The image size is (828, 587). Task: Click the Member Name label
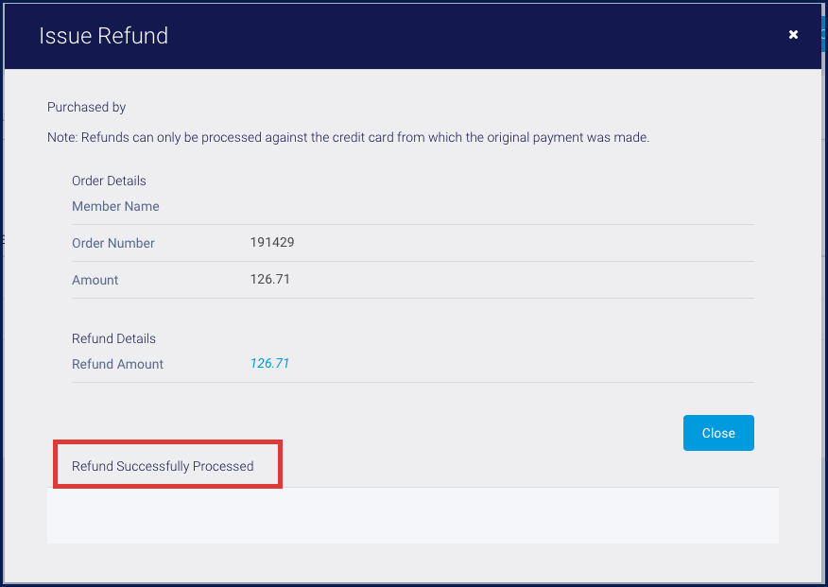tap(115, 206)
